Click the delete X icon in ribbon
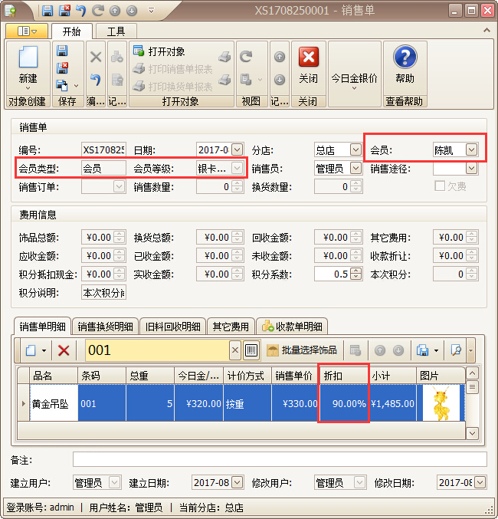The width and height of the screenshot is (498, 519). click(x=96, y=57)
